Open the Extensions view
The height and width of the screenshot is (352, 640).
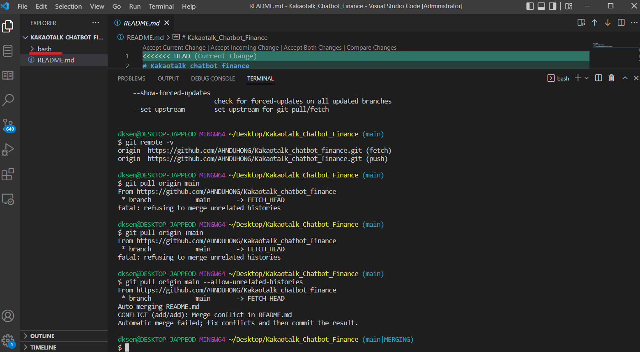(x=8, y=174)
